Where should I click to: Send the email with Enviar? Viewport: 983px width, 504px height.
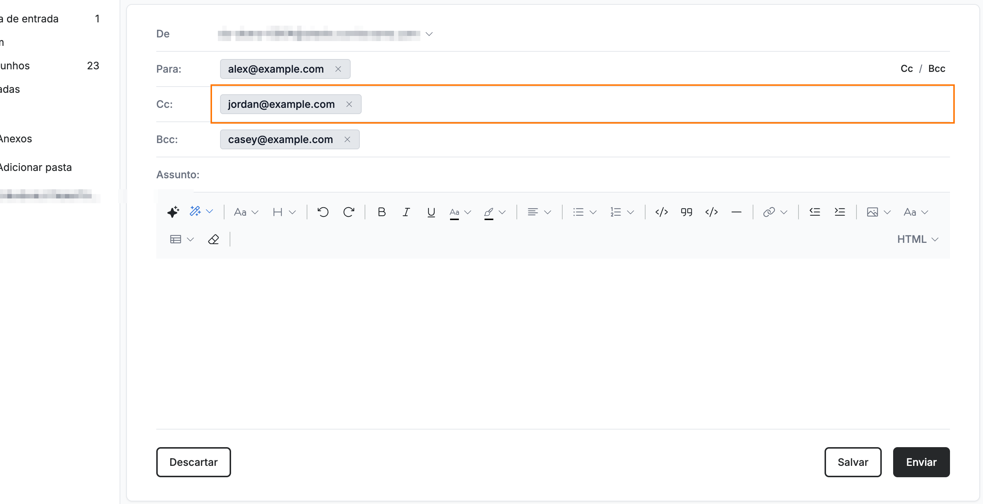[x=921, y=462]
